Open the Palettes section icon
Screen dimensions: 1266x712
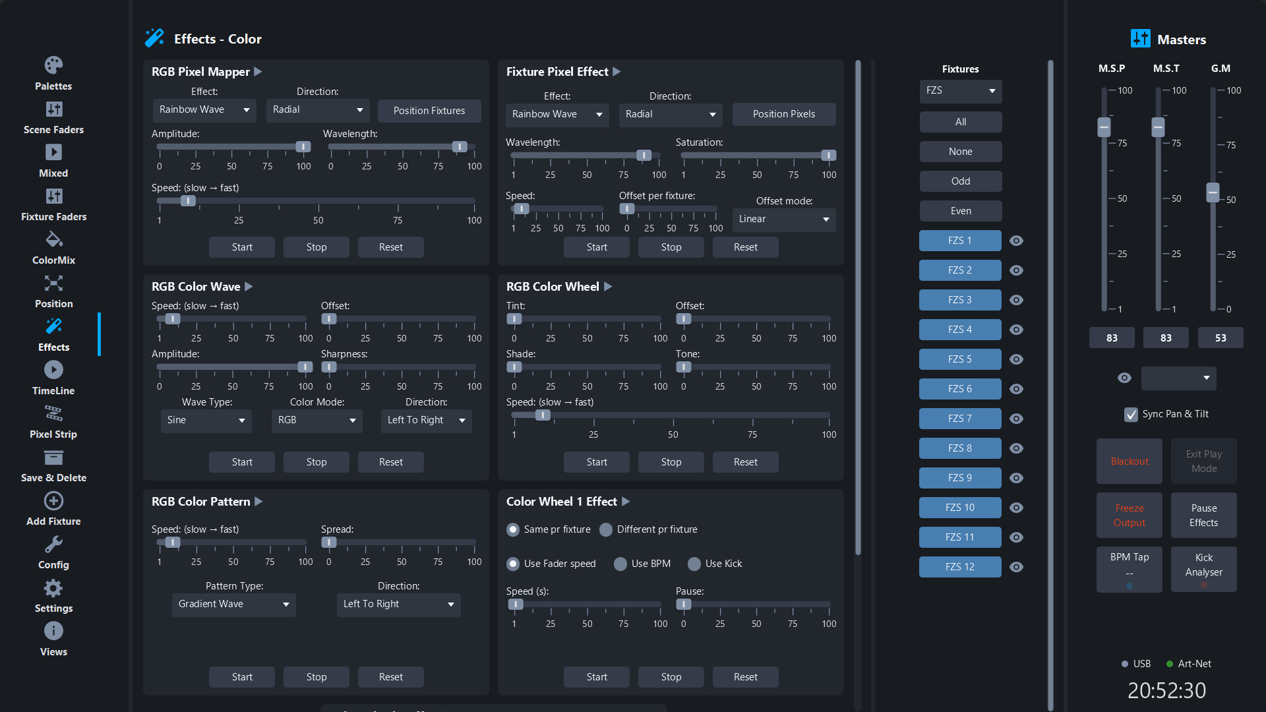pyautogui.click(x=53, y=65)
